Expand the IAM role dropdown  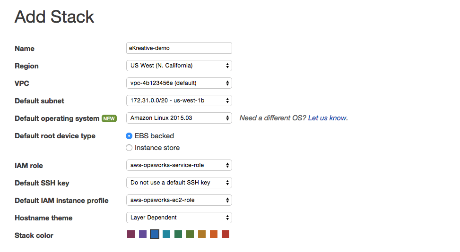(179, 165)
